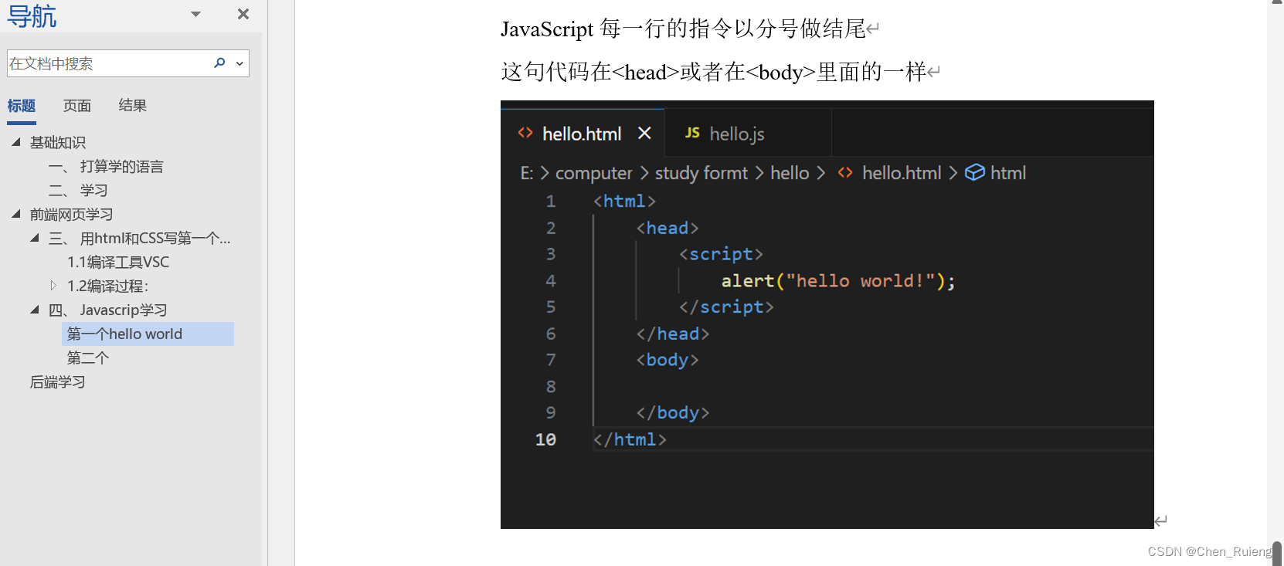This screenshot has height=566, width=1284.
Task: Open the navigation pane options dropdown arrow
Action: [x=196, y=14]
